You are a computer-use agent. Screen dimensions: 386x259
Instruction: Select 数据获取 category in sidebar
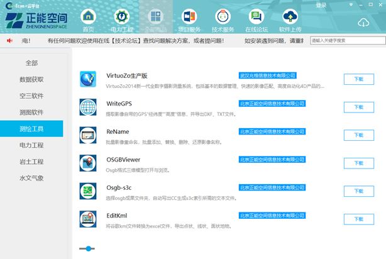[31, 79]
